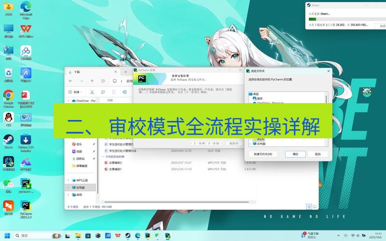Click 上一步 in PyCharm installer
Image resolution: width=386 pixels, height=241 pixels.
point(198,143)
